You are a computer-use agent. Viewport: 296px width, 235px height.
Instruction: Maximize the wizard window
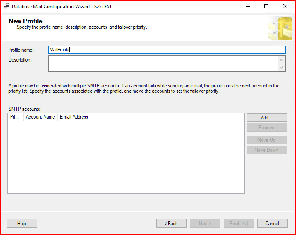pyautogui.click(x=266, y=7)
